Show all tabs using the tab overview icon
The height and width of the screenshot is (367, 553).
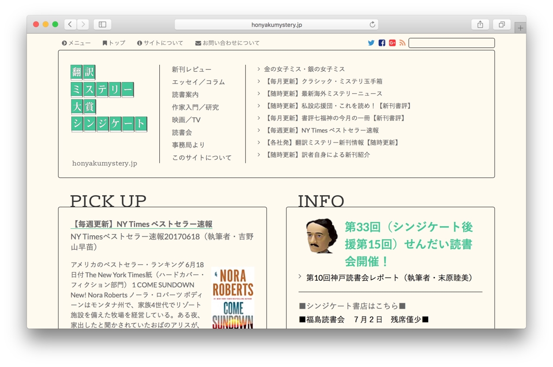[501, 25]
